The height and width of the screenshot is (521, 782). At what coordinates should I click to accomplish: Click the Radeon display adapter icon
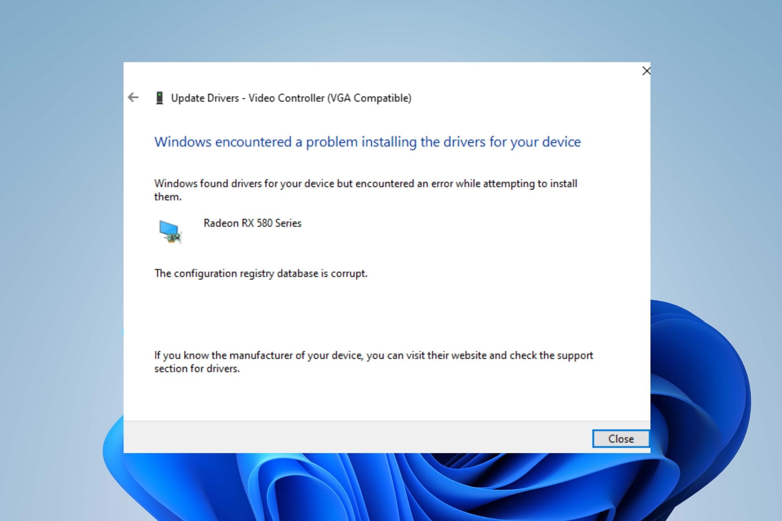coord(170,232)
